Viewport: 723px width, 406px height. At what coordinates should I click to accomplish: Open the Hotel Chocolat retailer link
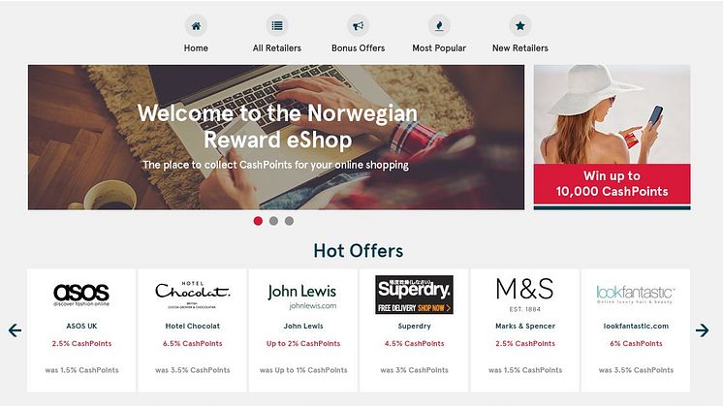coord(193,326)
